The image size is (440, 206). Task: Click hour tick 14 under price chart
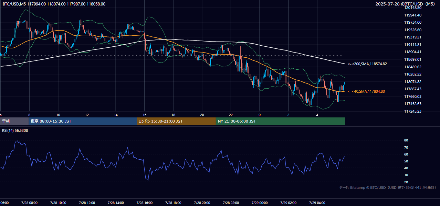(x=116, y=115)
